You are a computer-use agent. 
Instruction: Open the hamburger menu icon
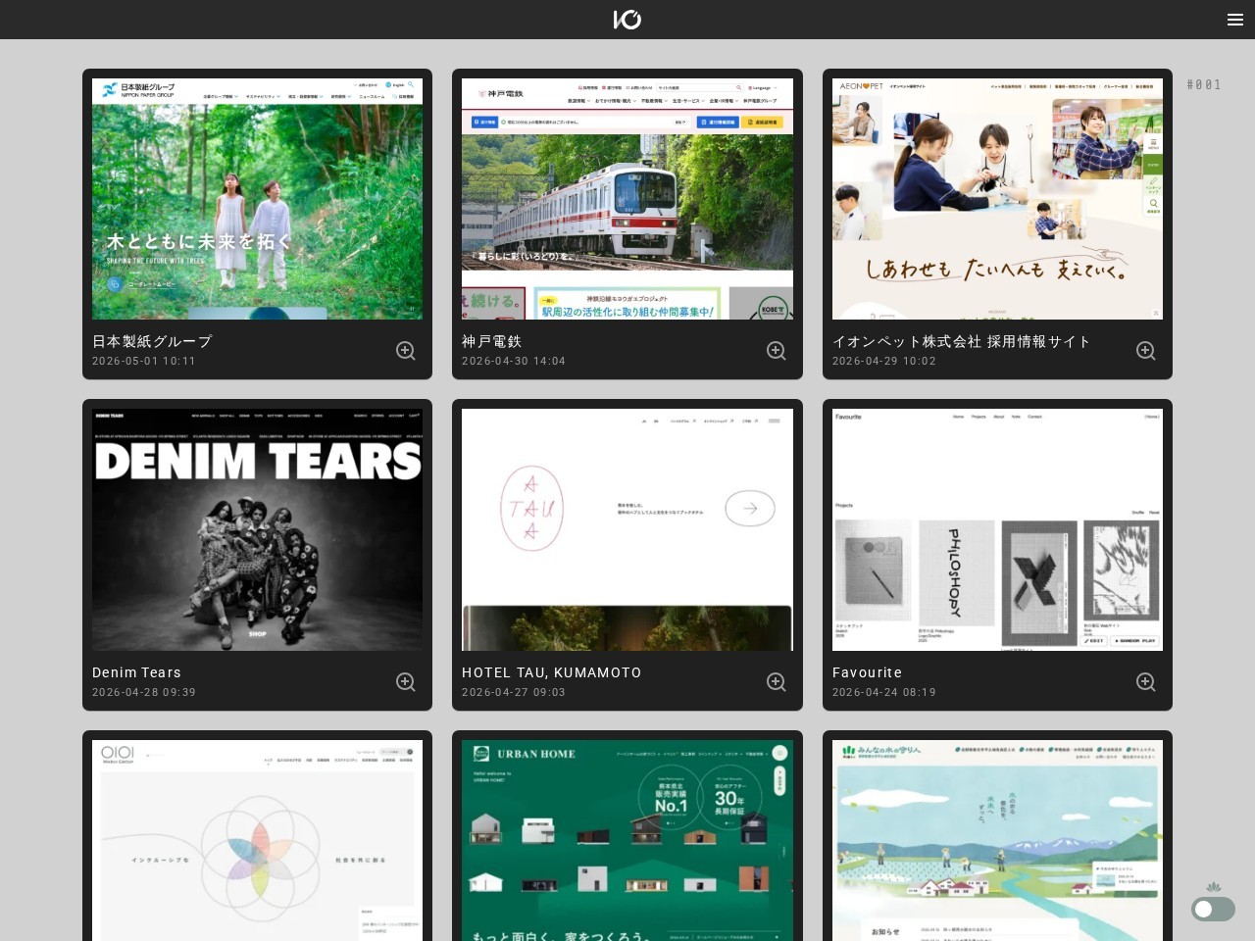(x=1235, y=20)
